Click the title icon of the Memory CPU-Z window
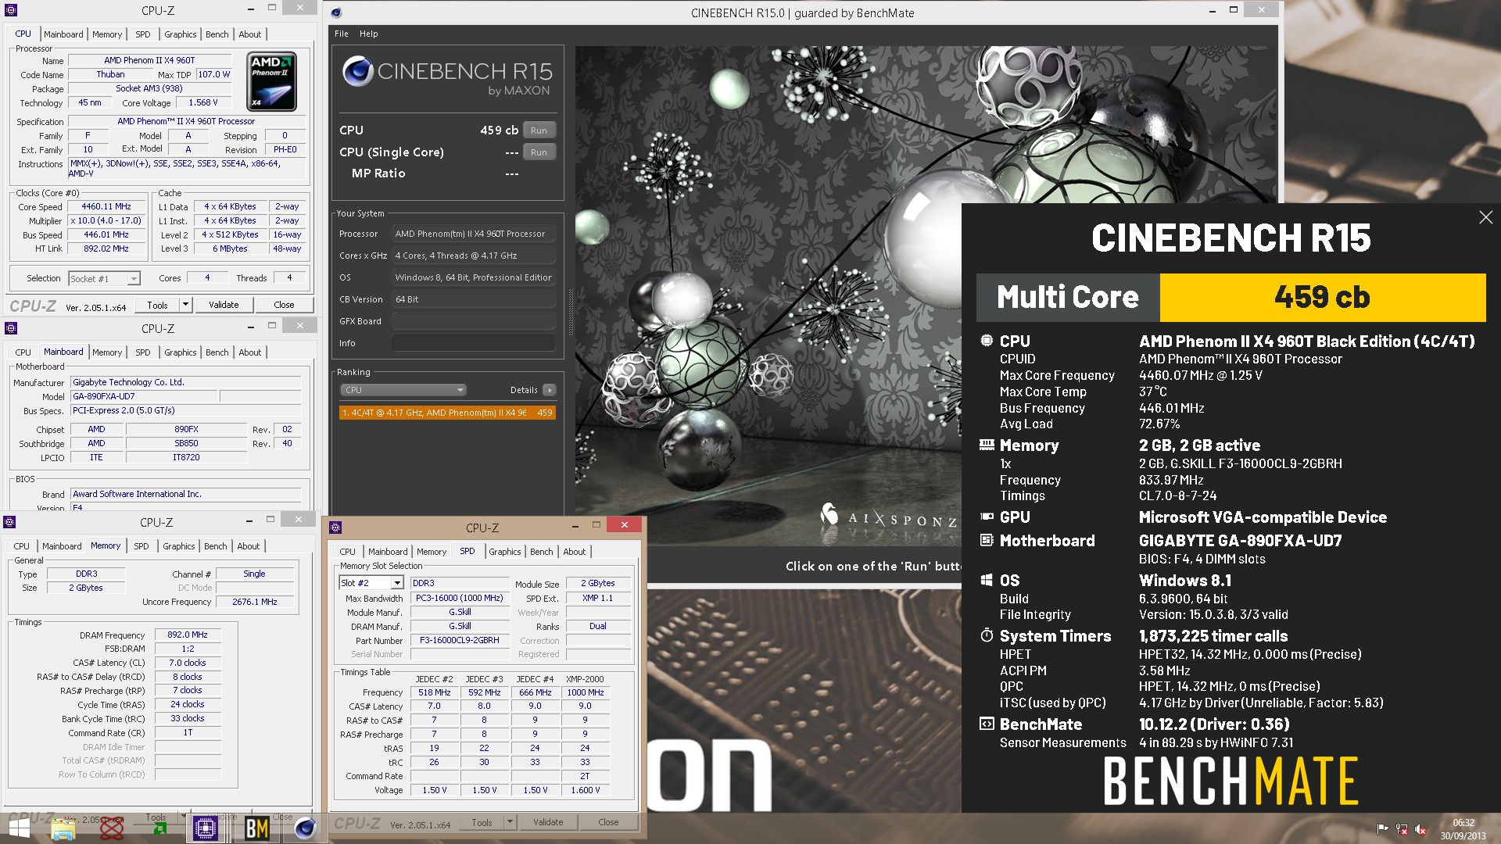Image resolution: width=1501 pixels, height=844 pixels. point(11,522)
